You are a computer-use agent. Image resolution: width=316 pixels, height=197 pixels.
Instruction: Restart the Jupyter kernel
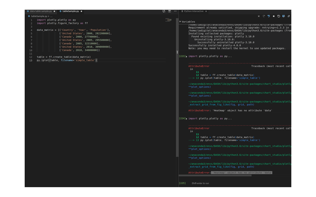pos(279,16)
